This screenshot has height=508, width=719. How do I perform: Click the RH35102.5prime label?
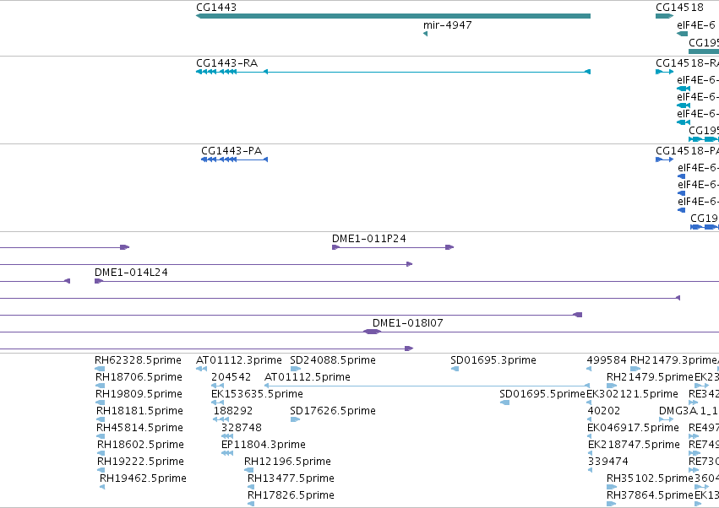click(x=650, y=478)
